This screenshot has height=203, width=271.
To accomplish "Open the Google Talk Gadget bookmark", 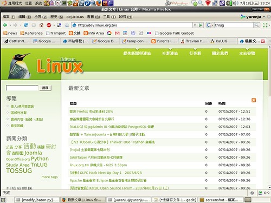I will 175,33.
